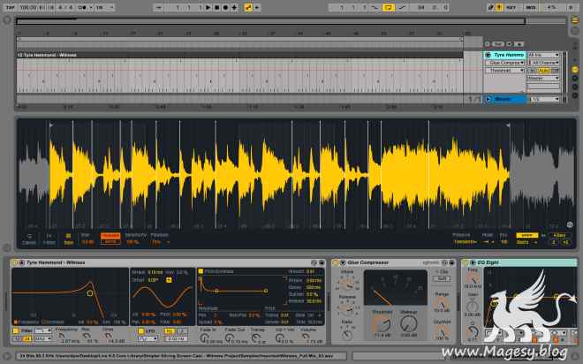Click the Master track play icon
583x364 pixels.
point(488,99)
